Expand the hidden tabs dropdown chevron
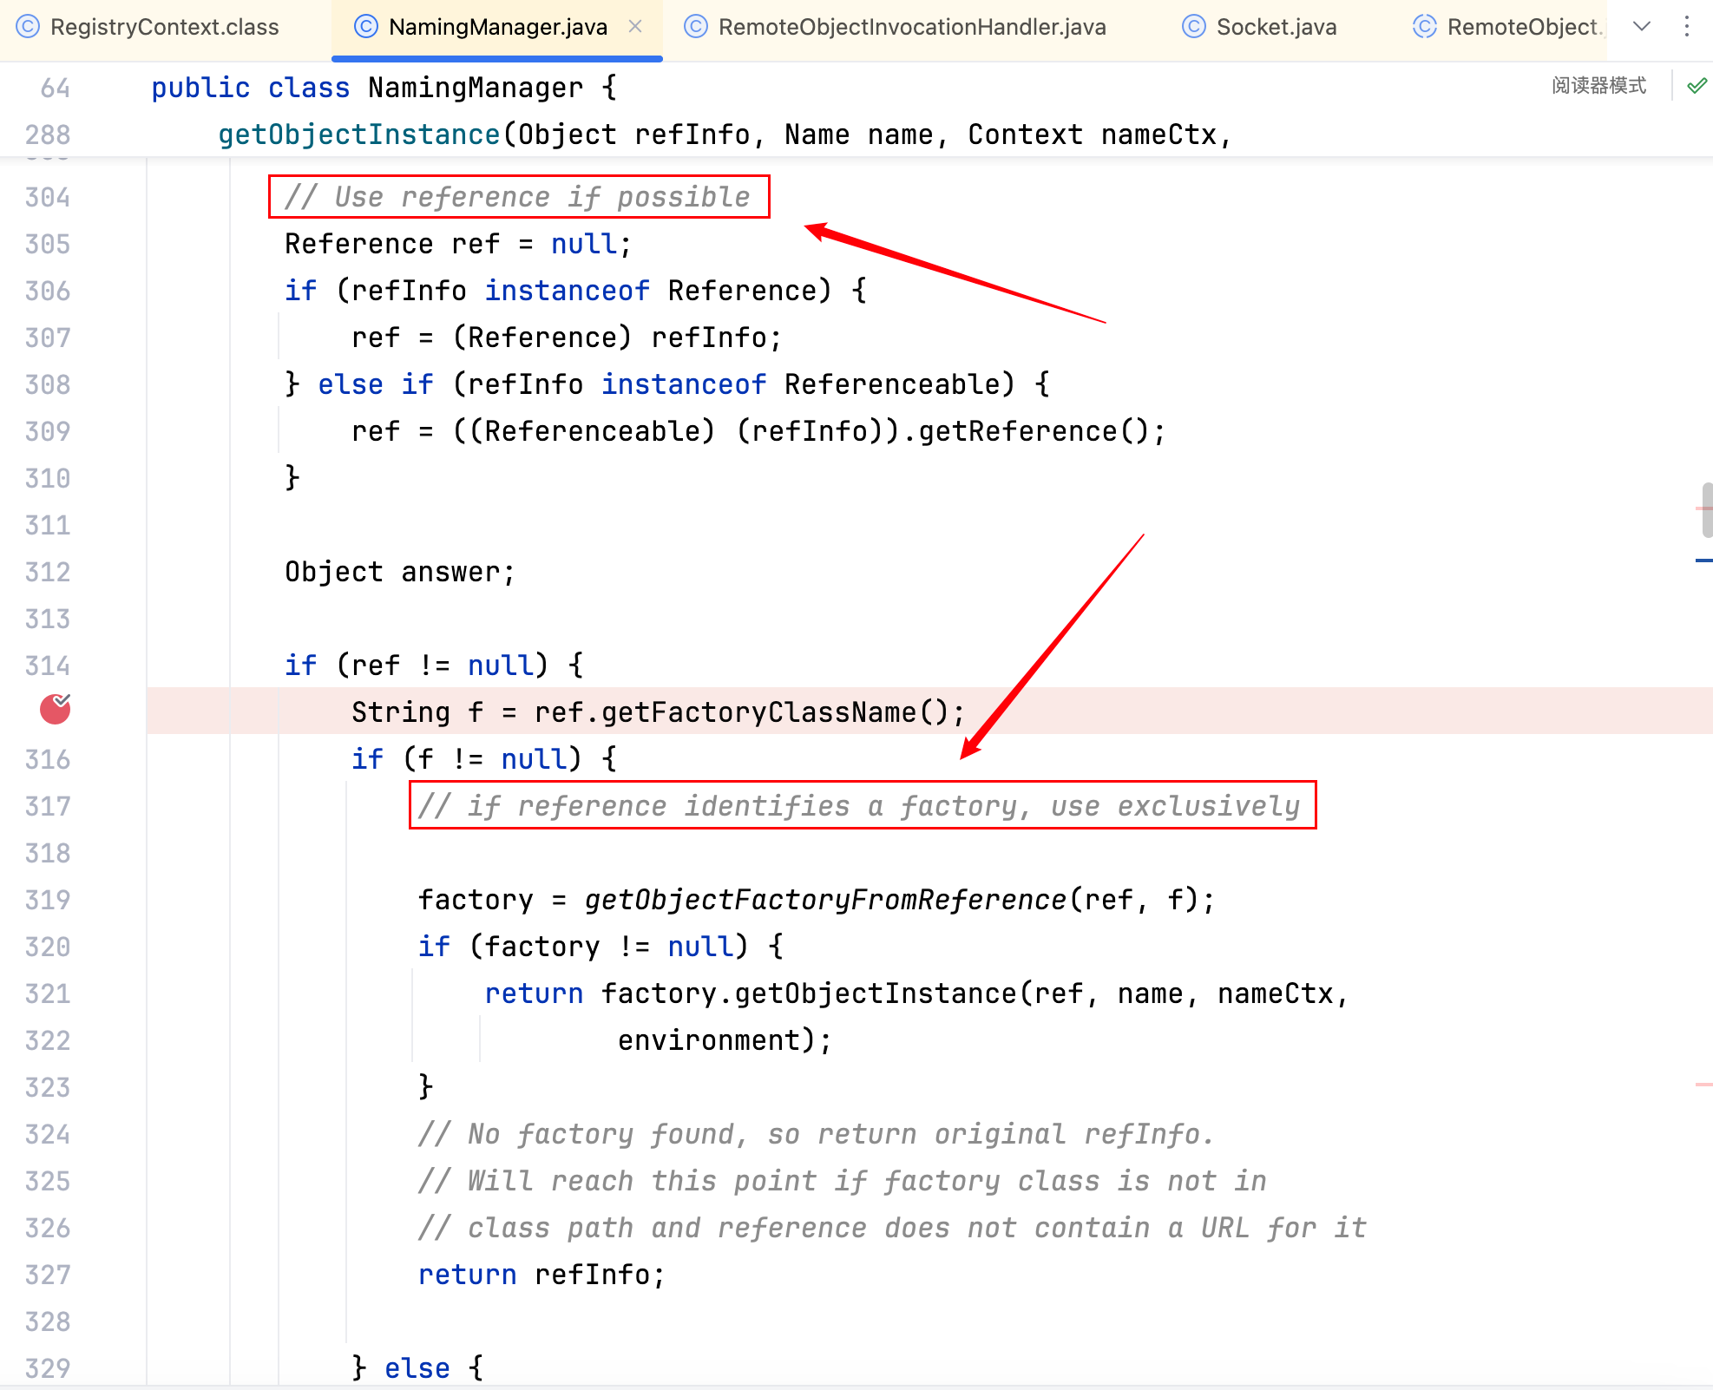The width and height of the screenshot is (1713, 1390). [x=1641, y=26]
